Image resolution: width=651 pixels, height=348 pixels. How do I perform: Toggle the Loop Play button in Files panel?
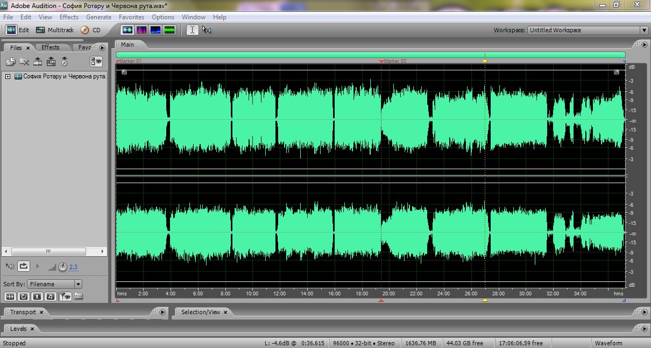point(24,266)
